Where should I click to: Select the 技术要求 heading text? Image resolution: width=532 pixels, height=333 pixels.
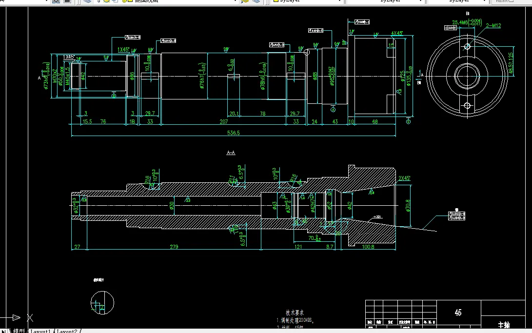tap(295, 313)
